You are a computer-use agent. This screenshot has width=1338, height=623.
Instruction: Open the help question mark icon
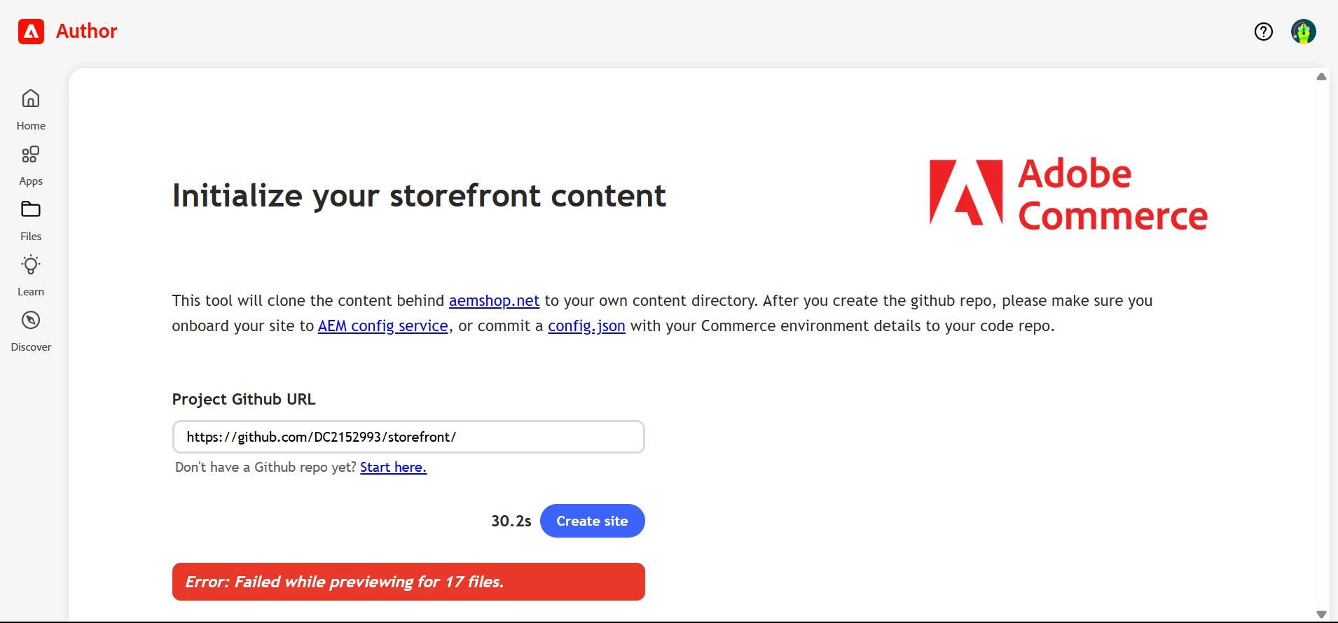click(x=1264, y=31)
